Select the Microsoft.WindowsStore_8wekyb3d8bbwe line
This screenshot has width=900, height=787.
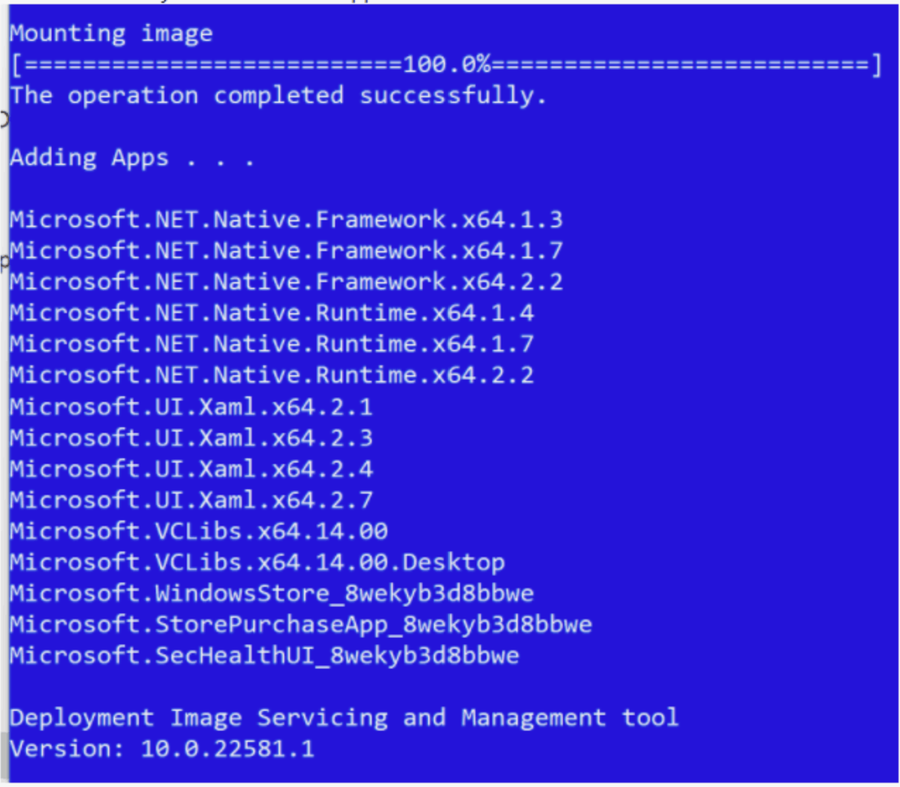pos(272,593)
